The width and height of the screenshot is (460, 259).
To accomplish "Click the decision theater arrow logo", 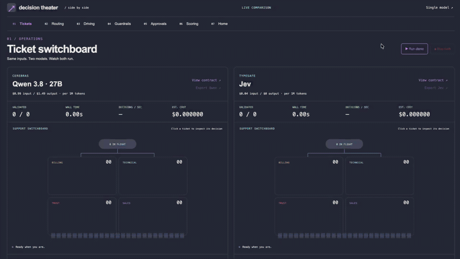I will pos(11,8).
